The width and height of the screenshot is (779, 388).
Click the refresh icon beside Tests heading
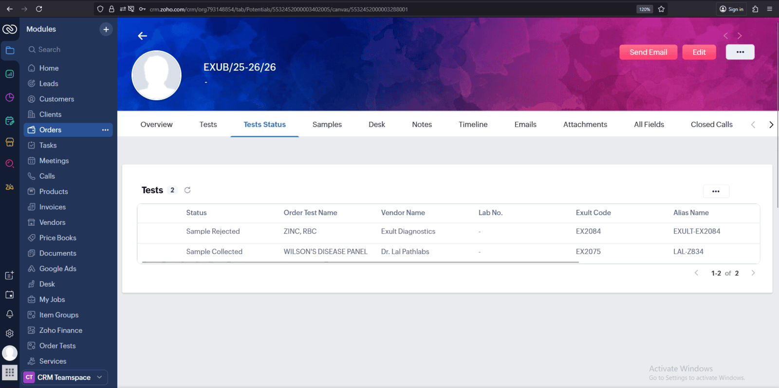pyautogui.click(x=187, y=190)
